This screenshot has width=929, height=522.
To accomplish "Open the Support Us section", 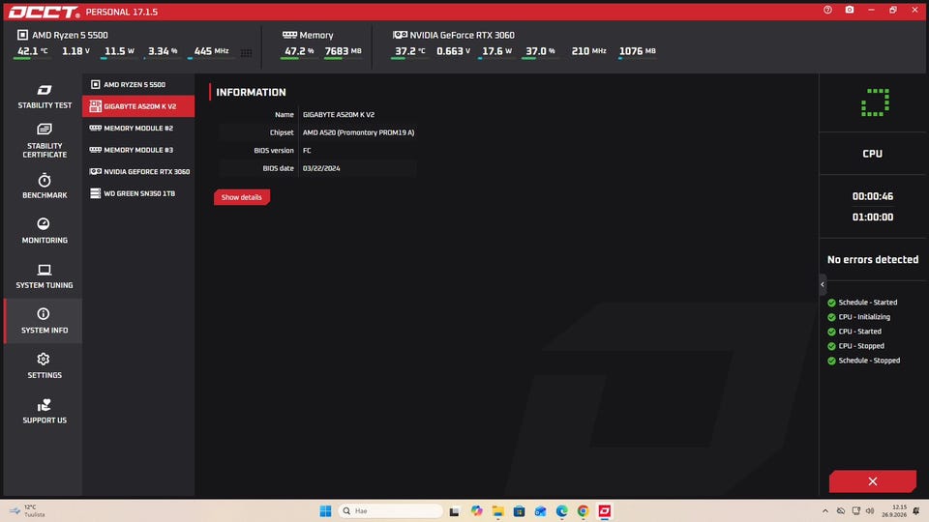I will click(44, 412).
